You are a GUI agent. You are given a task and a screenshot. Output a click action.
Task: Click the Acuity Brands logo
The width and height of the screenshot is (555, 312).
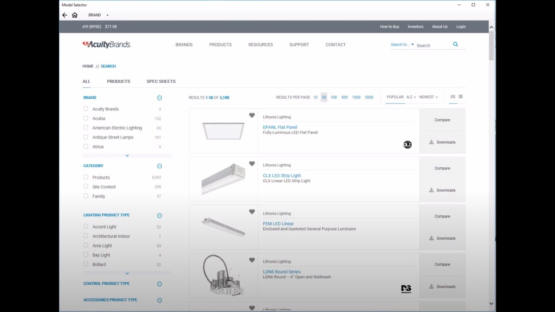[107, 44]
